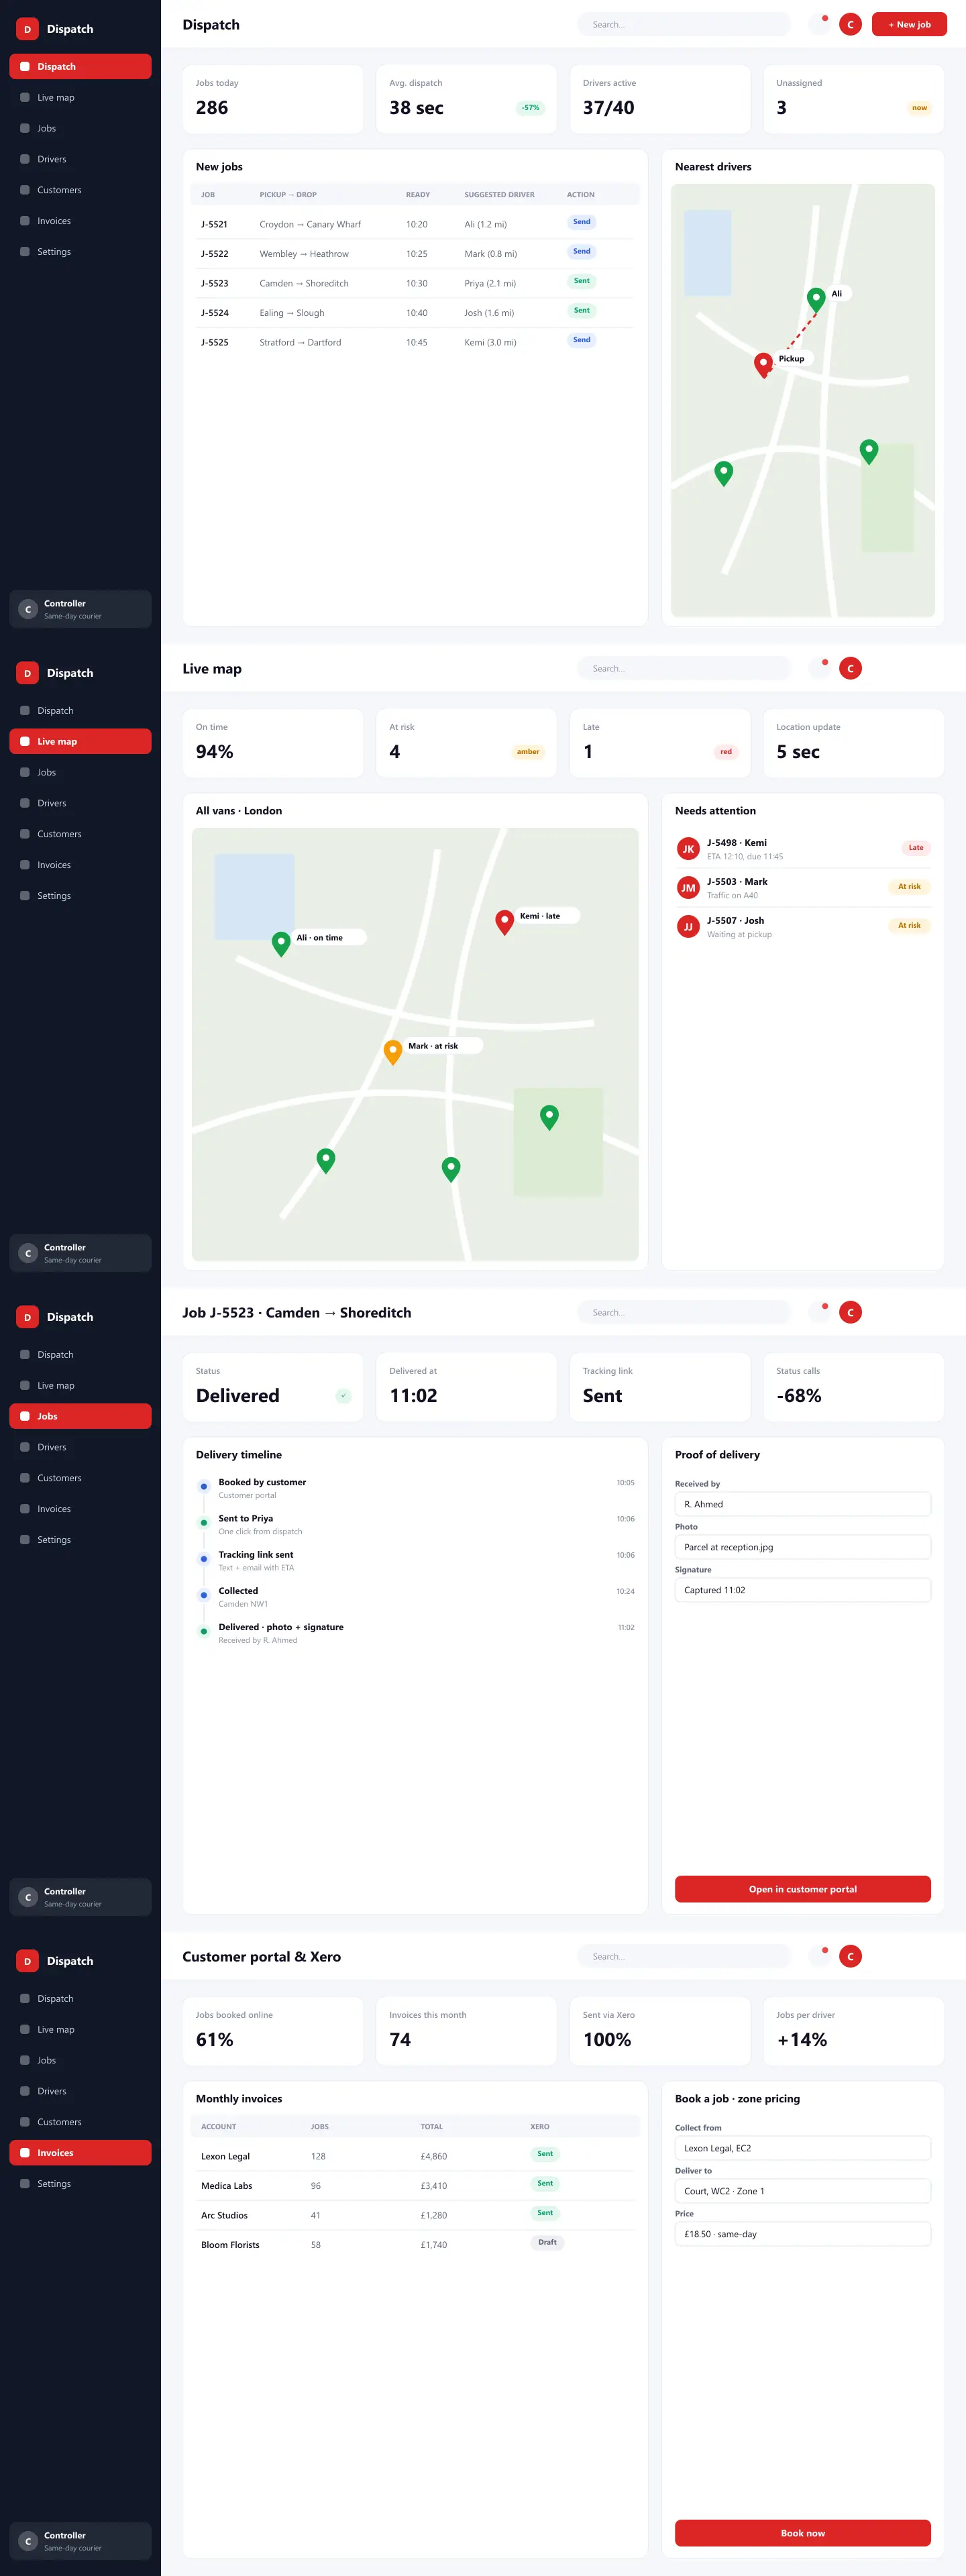The width and height of the screenshot is (966, 2576).
Task: Focus search box in Customer portal & Xero header
Action: click(x=684, y=1956)
